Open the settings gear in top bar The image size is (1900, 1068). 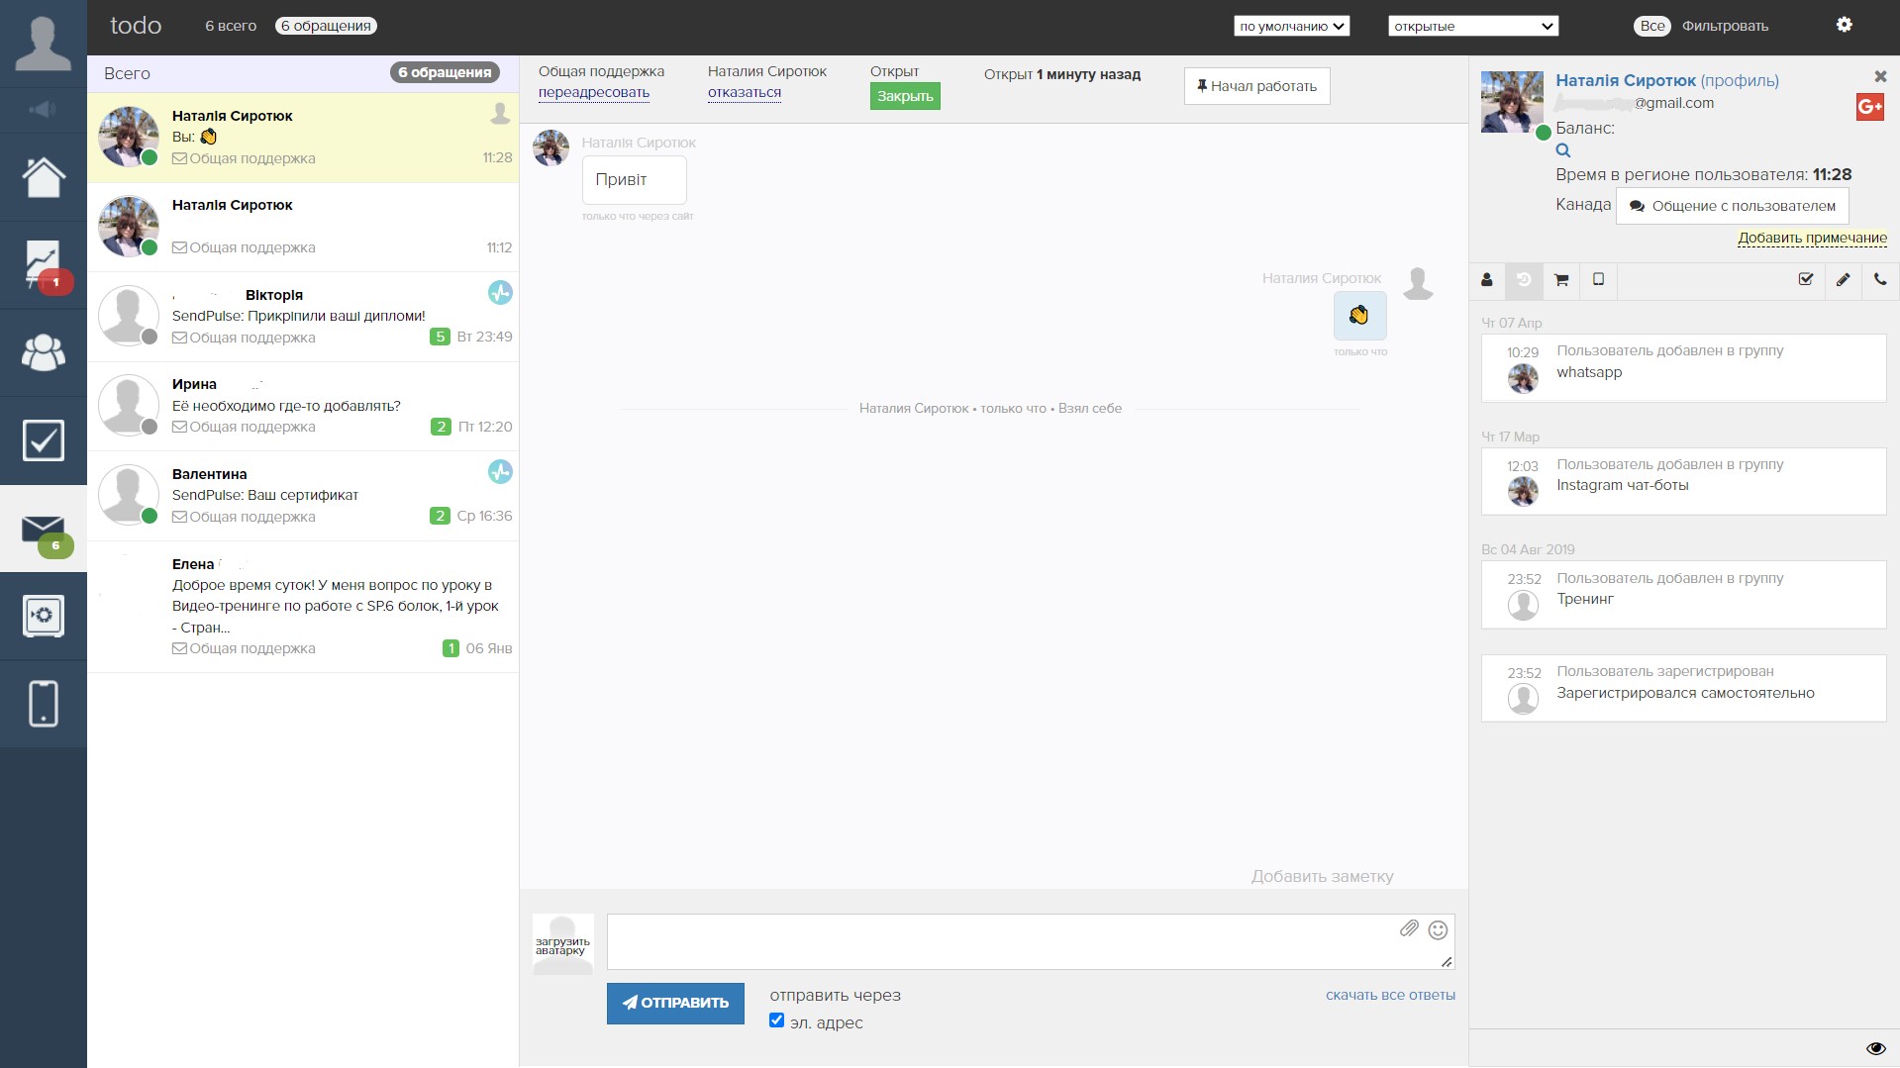tap(1844, 25)
